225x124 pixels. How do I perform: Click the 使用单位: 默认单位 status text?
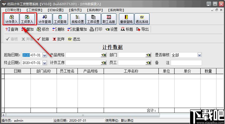pos(119,121)
